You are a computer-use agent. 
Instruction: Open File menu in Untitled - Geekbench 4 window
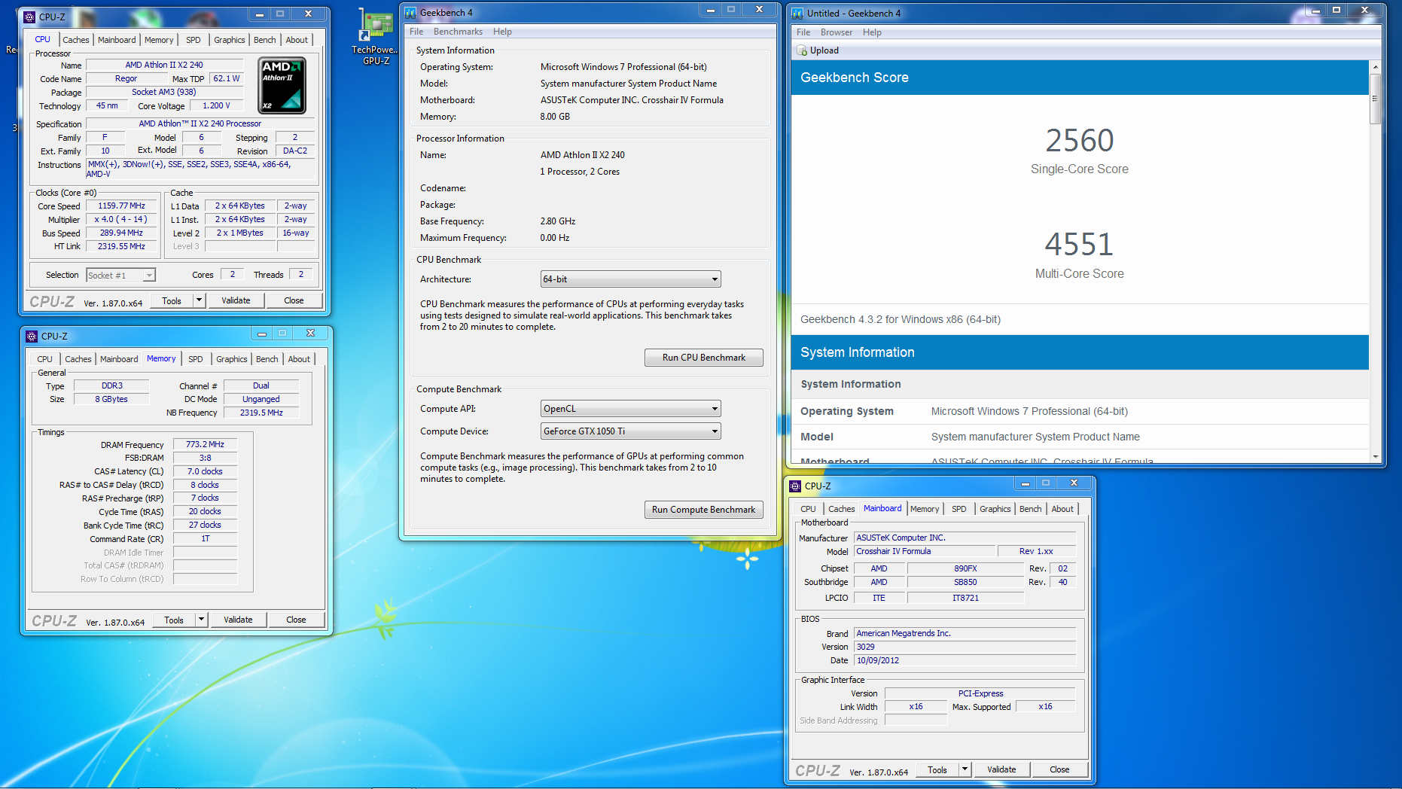pyautogui.click(x=803, y=32)
